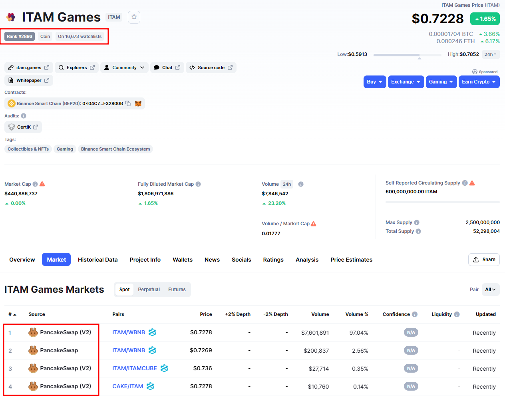Change the Volume 24h period selector
This screenshot has width=505, height=399.
[287, 184]
